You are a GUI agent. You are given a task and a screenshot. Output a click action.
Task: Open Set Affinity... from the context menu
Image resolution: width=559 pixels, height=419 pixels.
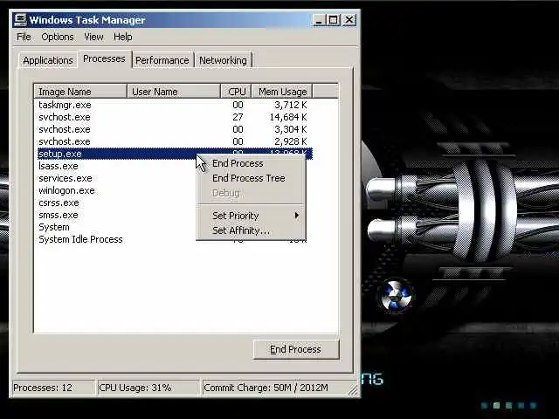251,230
